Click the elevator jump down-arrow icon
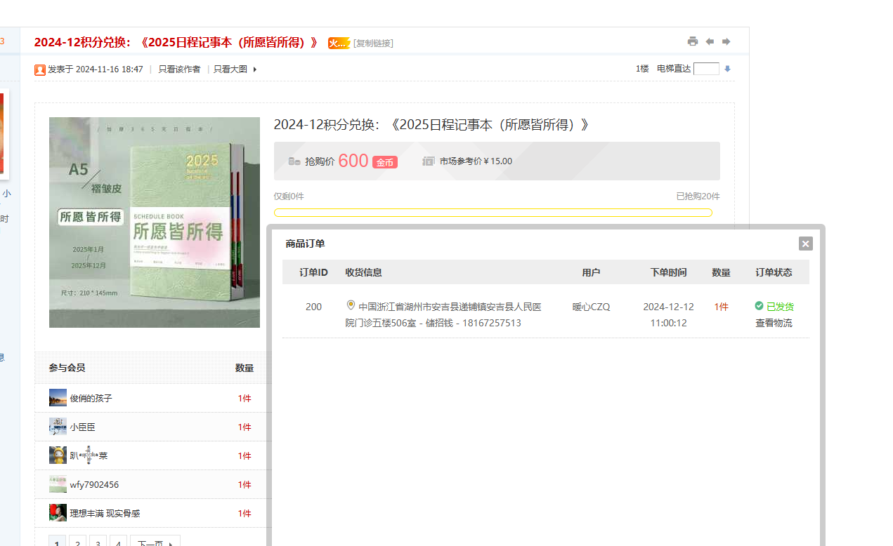The width and height of the screenshot is (893, 546). click(727, 69)
